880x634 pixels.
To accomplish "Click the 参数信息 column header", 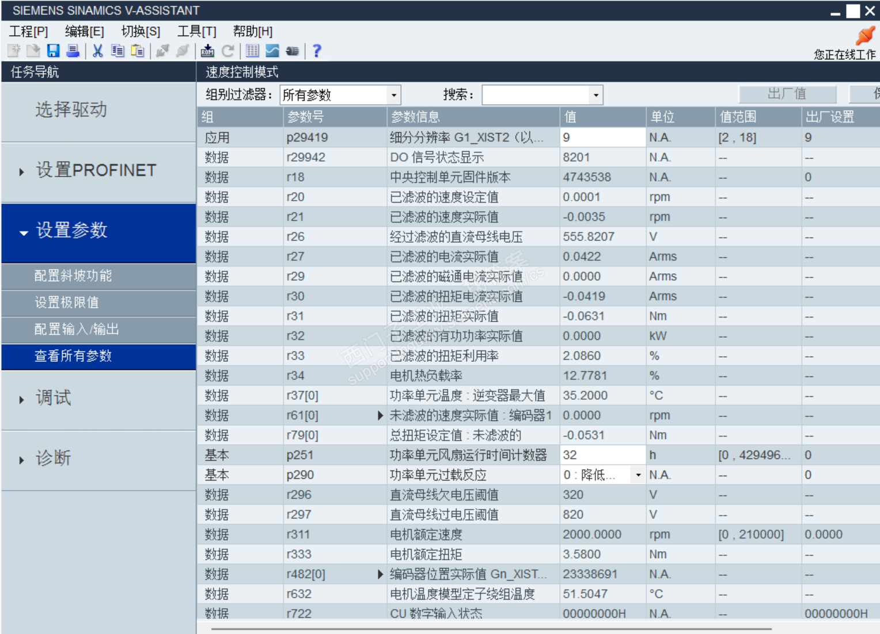I will pyautogui.click(x=473, y=117).
